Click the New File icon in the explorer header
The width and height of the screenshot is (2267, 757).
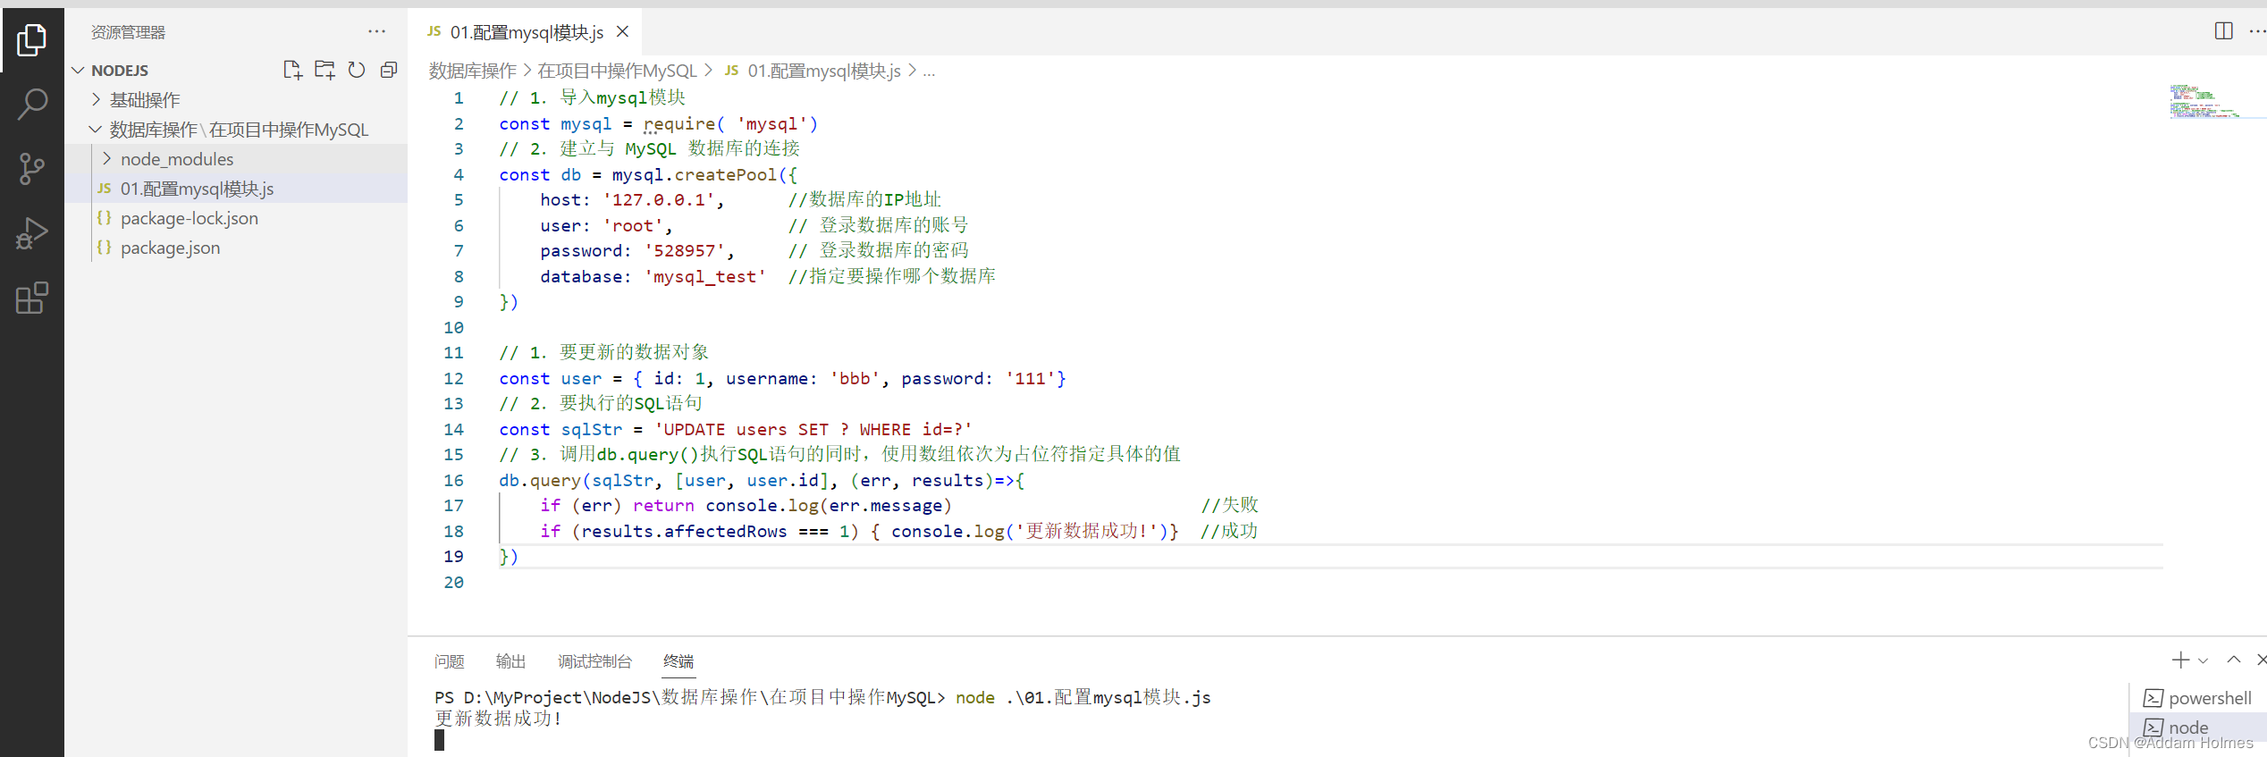(x=292, y=71)
